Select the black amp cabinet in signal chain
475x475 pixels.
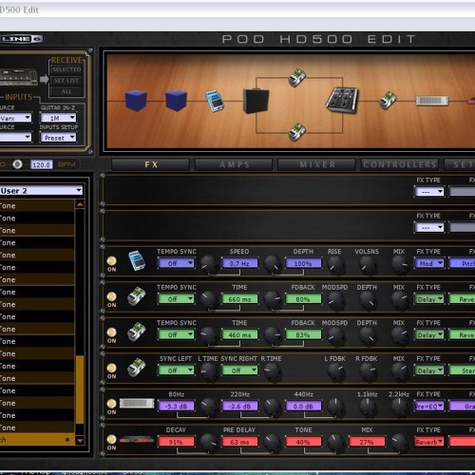point(256,101)
